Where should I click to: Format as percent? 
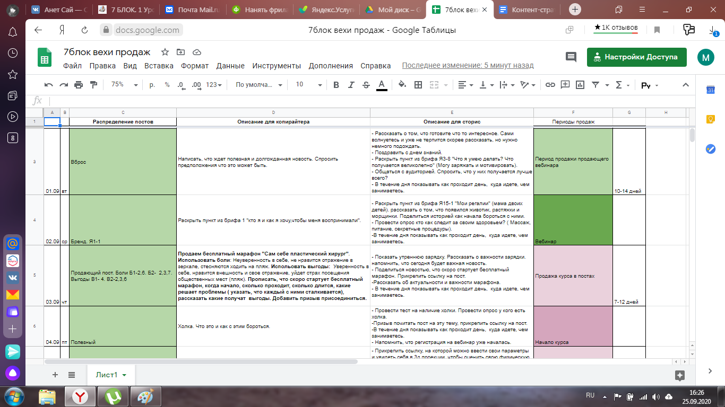(x=167, y=85)
